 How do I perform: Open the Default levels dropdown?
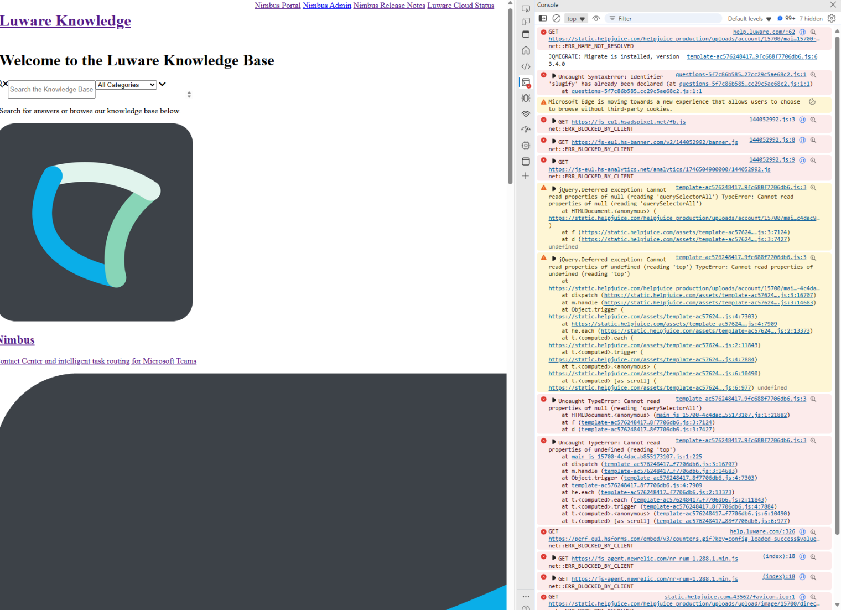tap(749, 19)
